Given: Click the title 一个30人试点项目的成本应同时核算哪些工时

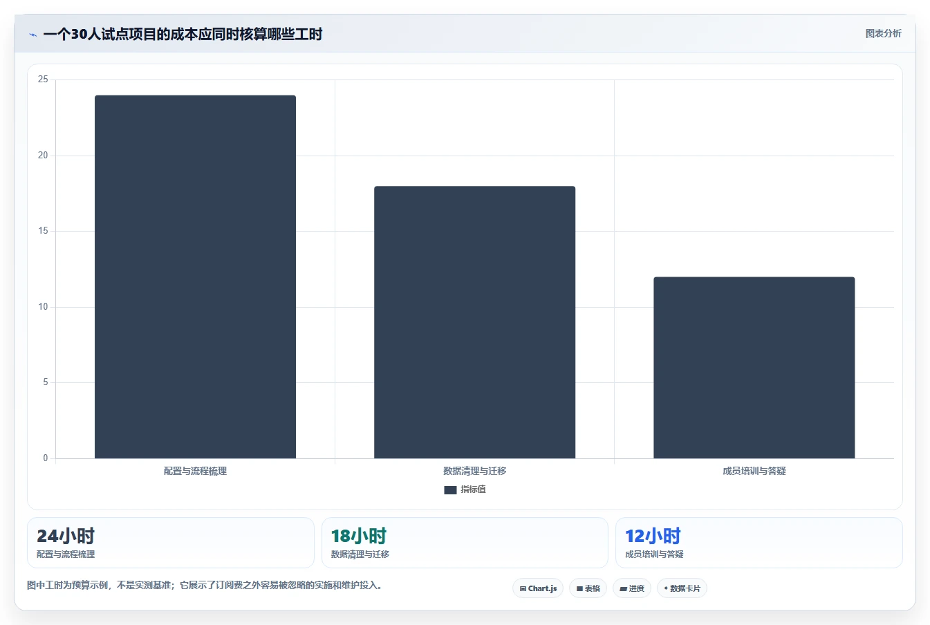Looking at the screenshot, I should (x=183, y=34).
